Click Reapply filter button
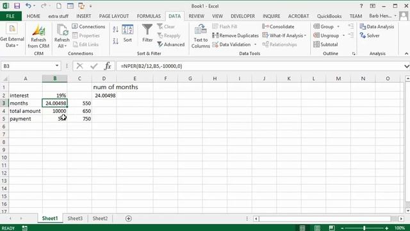This screenshot has width=410, height=231. 168,35
